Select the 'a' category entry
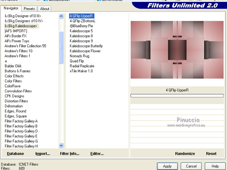The image size is (227, 170). (x=6, y=61)
